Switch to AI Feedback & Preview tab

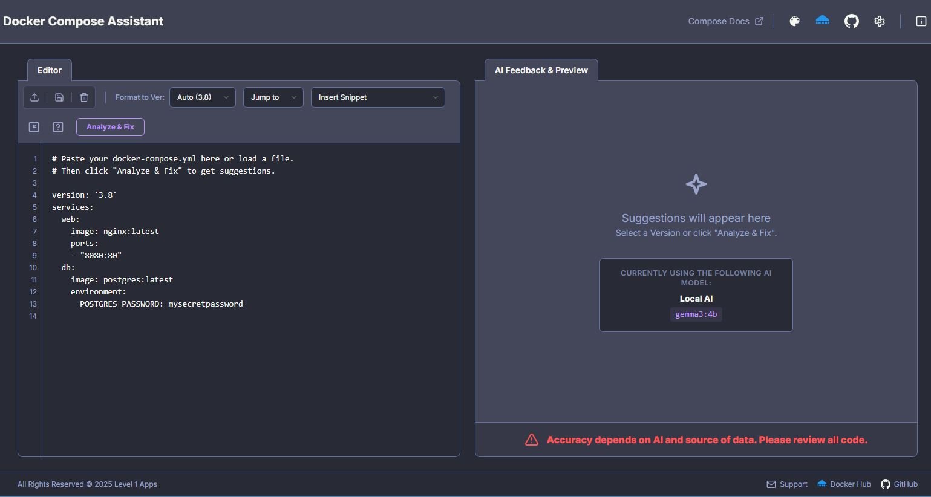(x=541, y=70)
